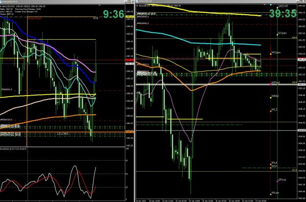This screenshot has width=306, height=202.
Task: Click the orange price tag on M15 axis
Action: (130, 132)
